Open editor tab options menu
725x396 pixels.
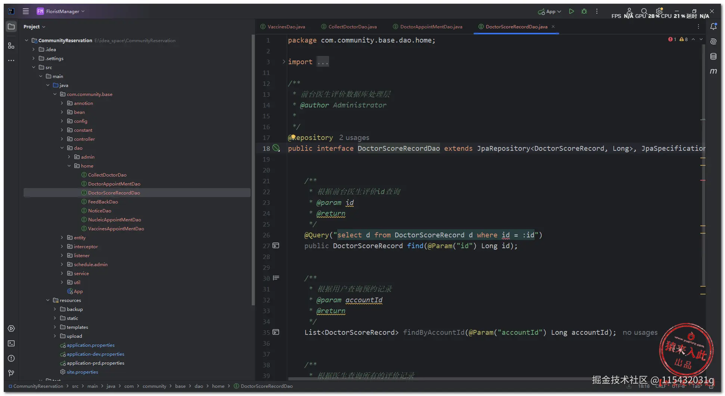click(x=698, y=26)
